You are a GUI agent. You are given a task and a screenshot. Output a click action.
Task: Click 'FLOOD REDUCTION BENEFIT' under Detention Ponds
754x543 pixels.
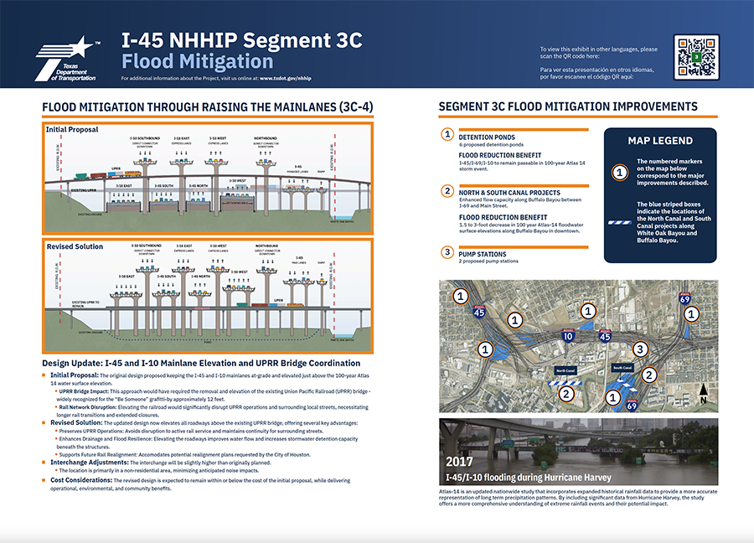pyautogui.click(x=500, y=155)
